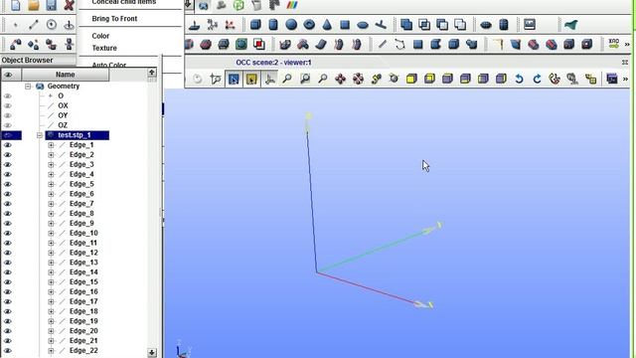Create a Cylinder primitive

click(x=273, y=25)
